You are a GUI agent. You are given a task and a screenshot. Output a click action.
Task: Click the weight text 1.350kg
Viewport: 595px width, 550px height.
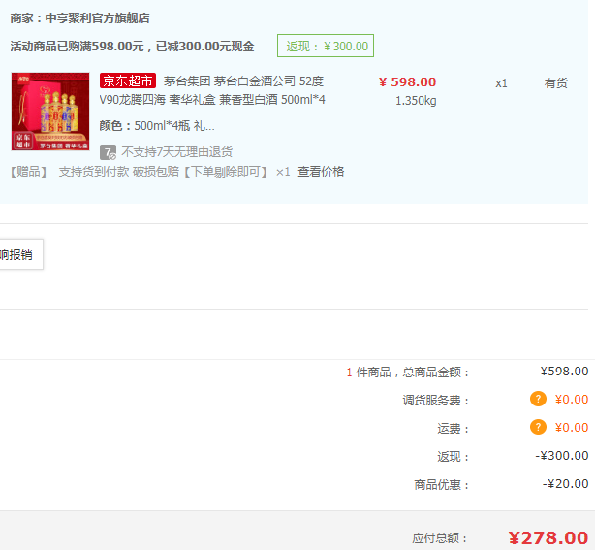tap(416, 101)
